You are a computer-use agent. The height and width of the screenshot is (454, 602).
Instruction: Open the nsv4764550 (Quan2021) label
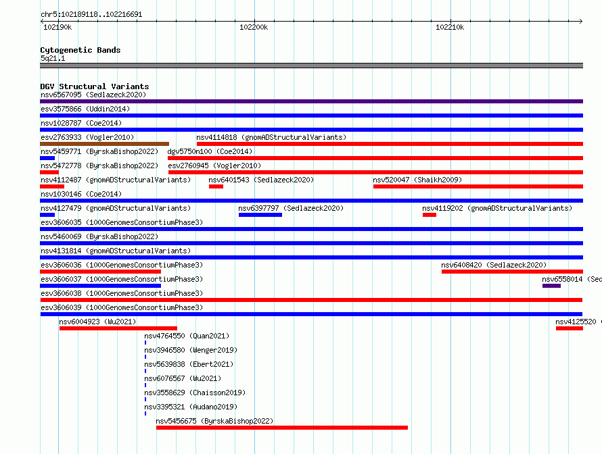point(187,336)
